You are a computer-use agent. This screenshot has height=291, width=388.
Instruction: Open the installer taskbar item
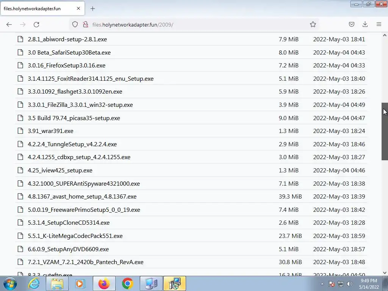[175, 283]
